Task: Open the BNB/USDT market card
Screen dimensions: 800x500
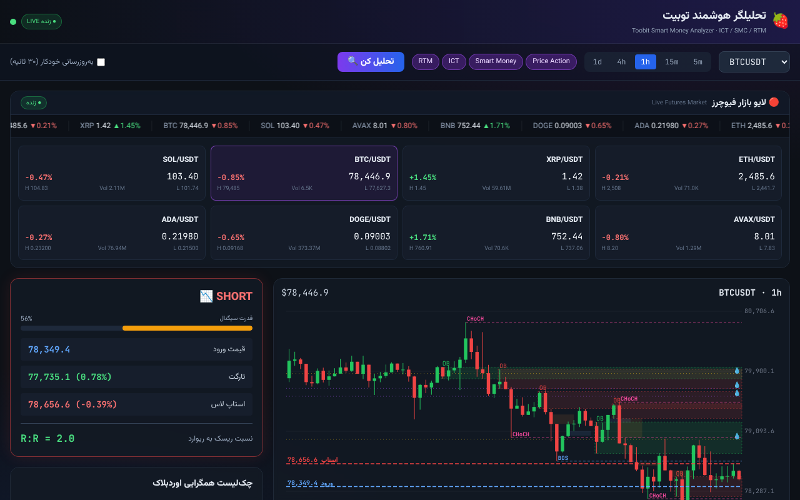Action: pos(496,232)
